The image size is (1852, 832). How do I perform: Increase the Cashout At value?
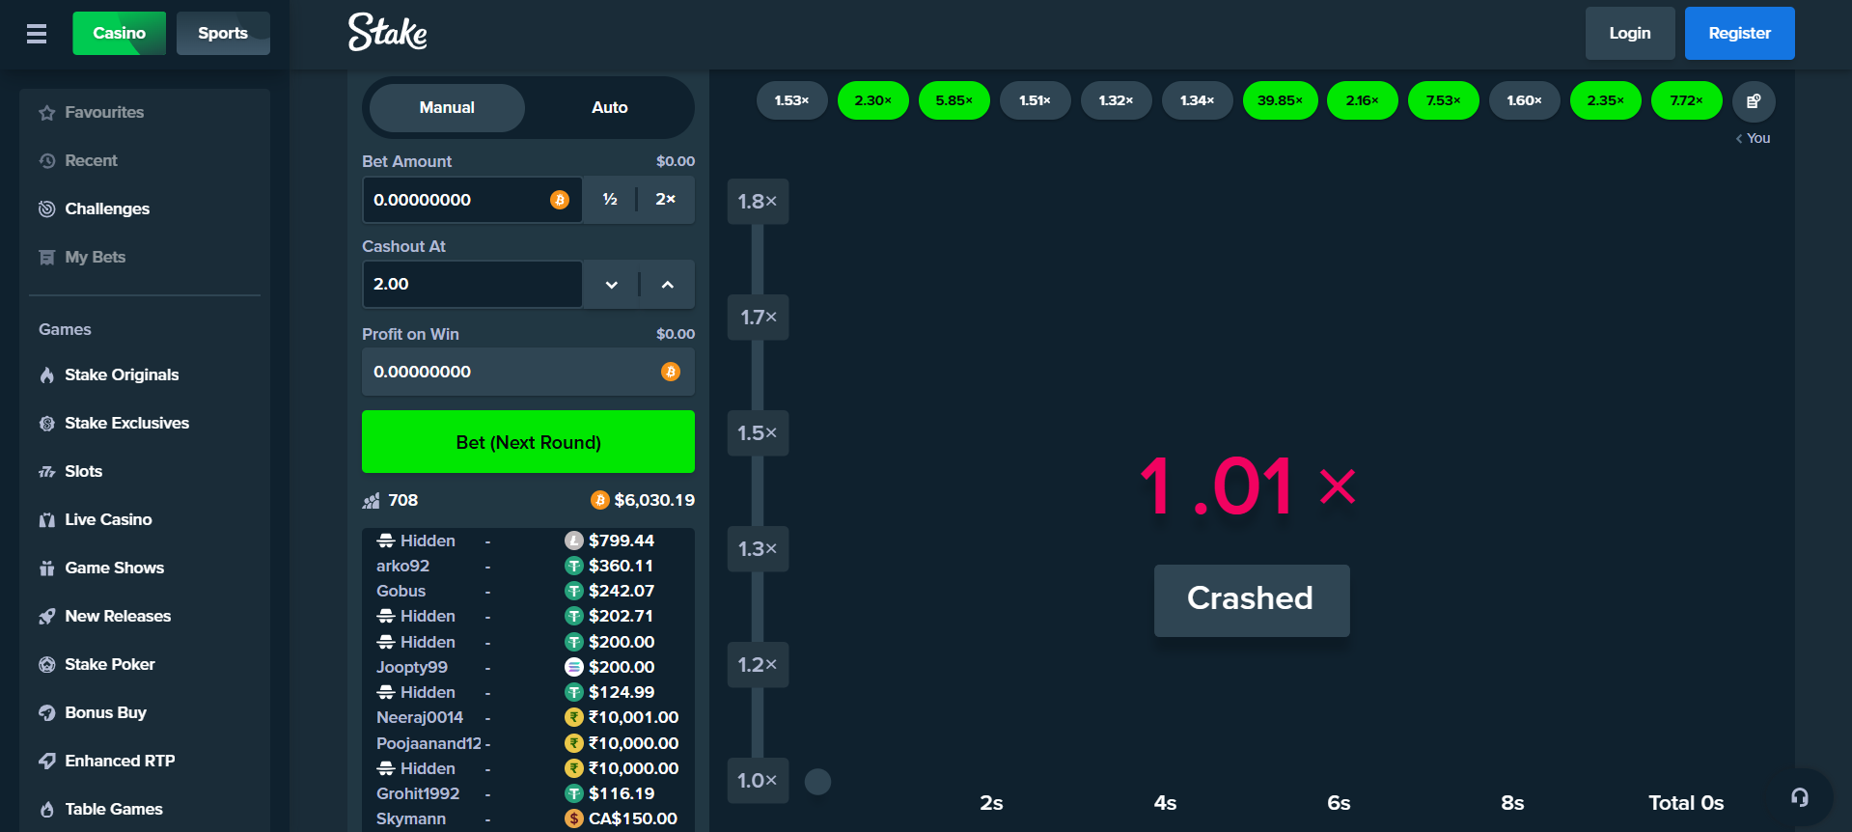[668, 285]
